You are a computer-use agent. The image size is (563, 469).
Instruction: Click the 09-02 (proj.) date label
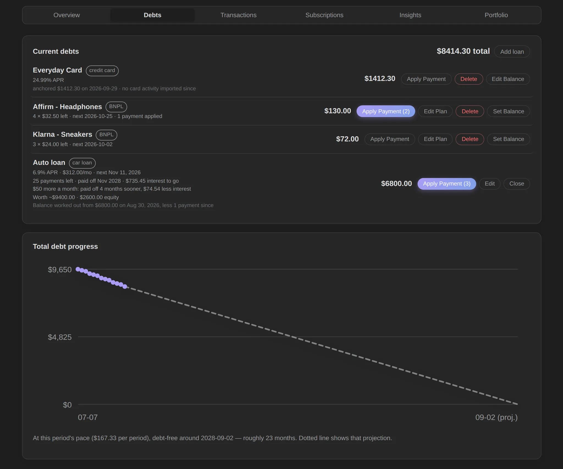(x=496, y=418)
